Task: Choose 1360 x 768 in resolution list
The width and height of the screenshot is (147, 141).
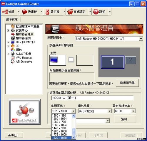Action: click(x=62, y=122)
